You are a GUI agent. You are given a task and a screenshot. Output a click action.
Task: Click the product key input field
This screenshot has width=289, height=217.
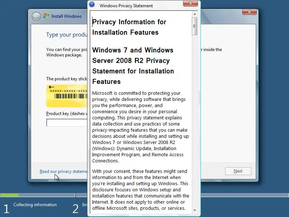coord(67,123)
